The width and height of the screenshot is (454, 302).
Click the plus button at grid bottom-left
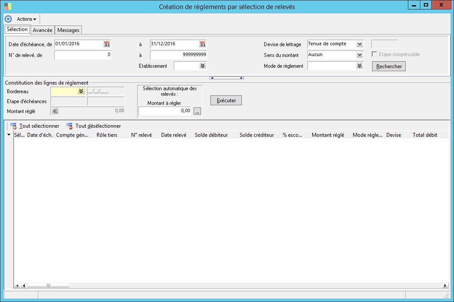(17, 286)
